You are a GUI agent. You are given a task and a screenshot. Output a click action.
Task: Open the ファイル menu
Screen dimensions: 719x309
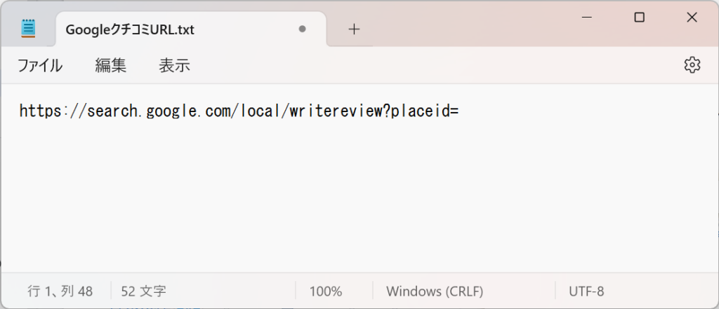pos(40,65)
